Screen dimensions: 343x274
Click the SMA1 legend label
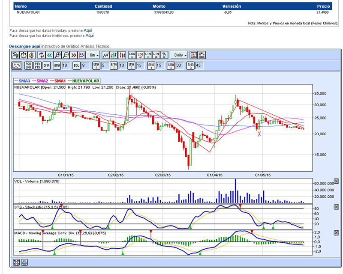[x=60, y=81]
